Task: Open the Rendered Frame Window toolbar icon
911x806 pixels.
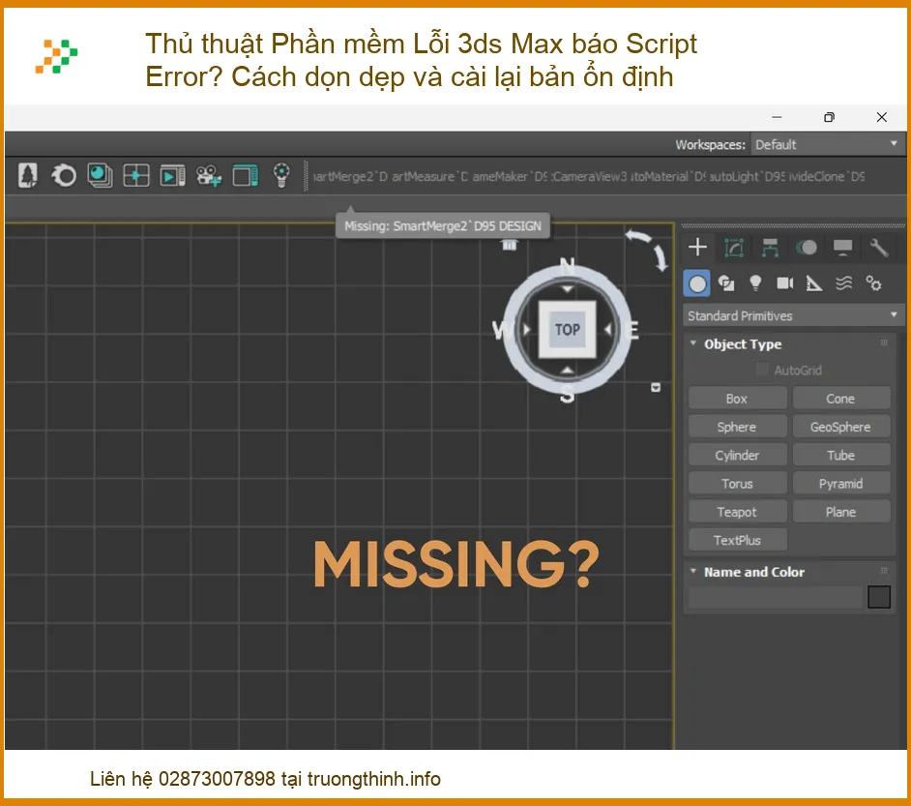Action: click(x=100, y=175)
